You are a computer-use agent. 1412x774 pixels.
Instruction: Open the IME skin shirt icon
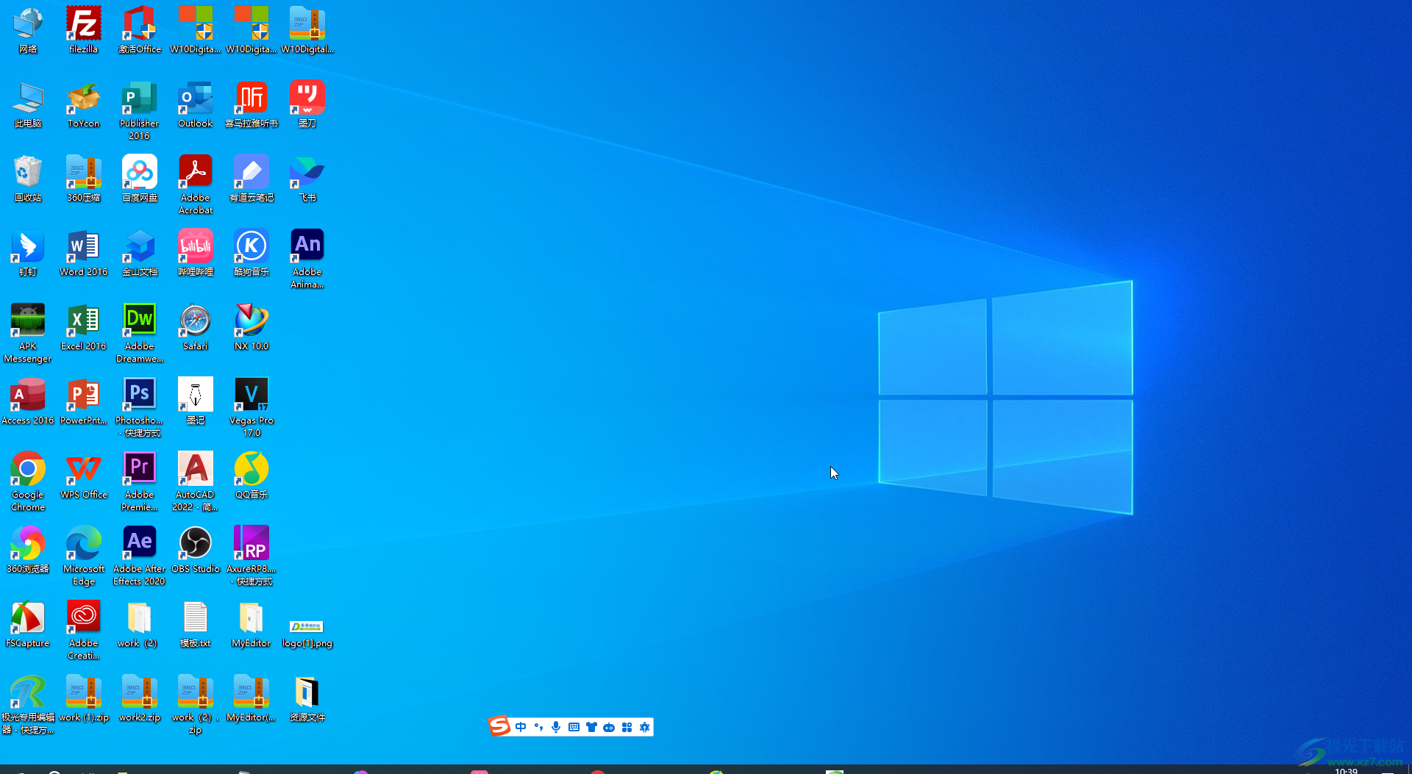(x=591, y=727)
